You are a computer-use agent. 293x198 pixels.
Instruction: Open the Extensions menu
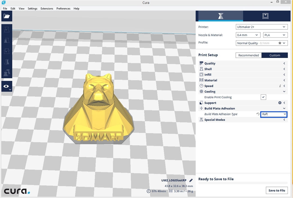point(47,9)
